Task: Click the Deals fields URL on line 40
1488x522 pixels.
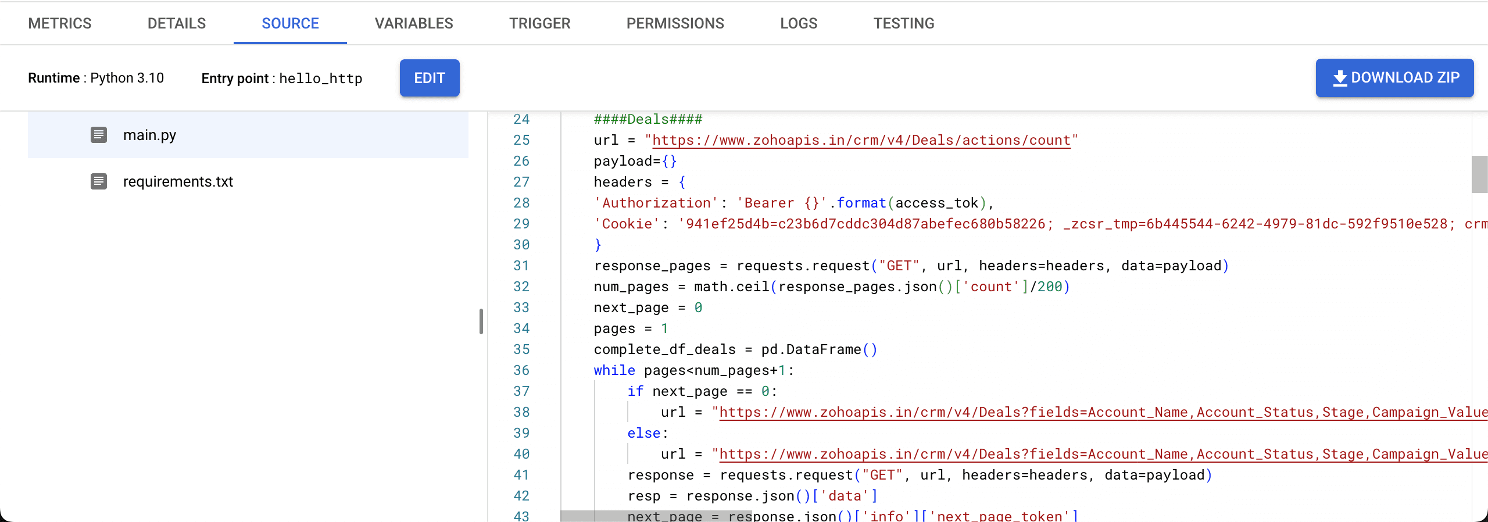Action: pos(1103,454)
